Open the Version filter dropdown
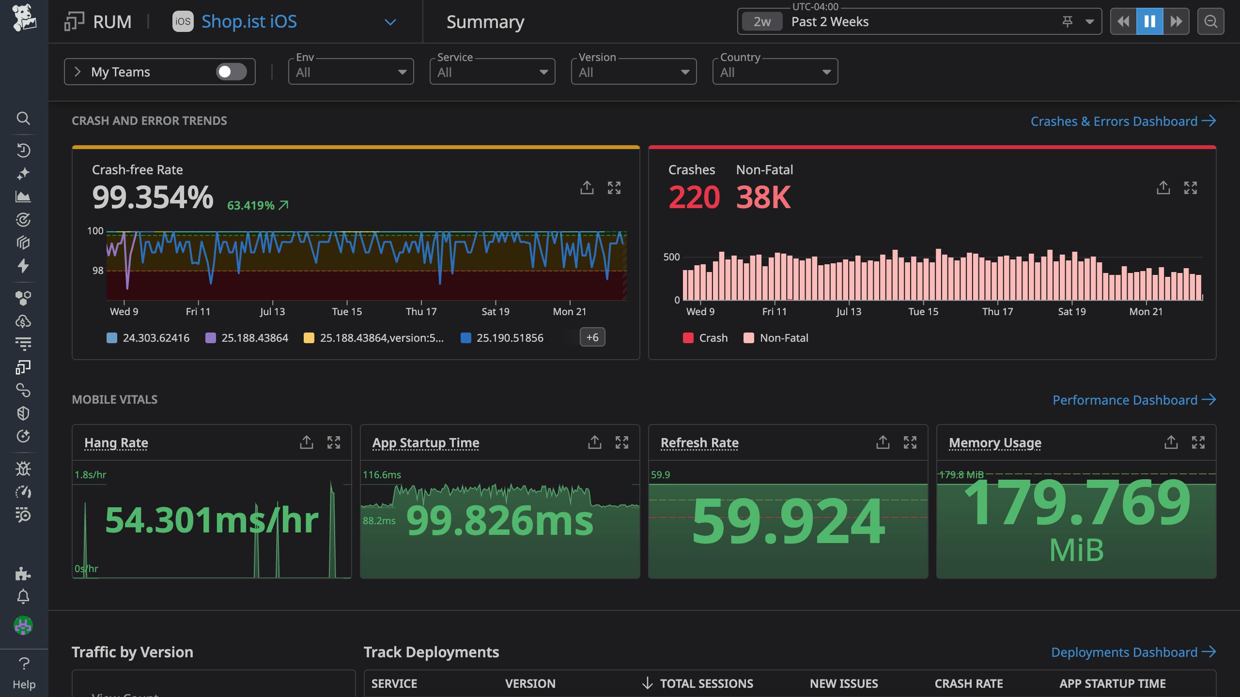The width and height of the screenshot is (1240, 697). pos(634,71)
